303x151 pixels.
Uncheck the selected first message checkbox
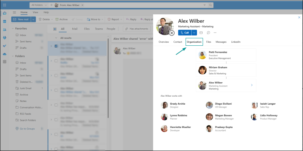coord(56,46)
